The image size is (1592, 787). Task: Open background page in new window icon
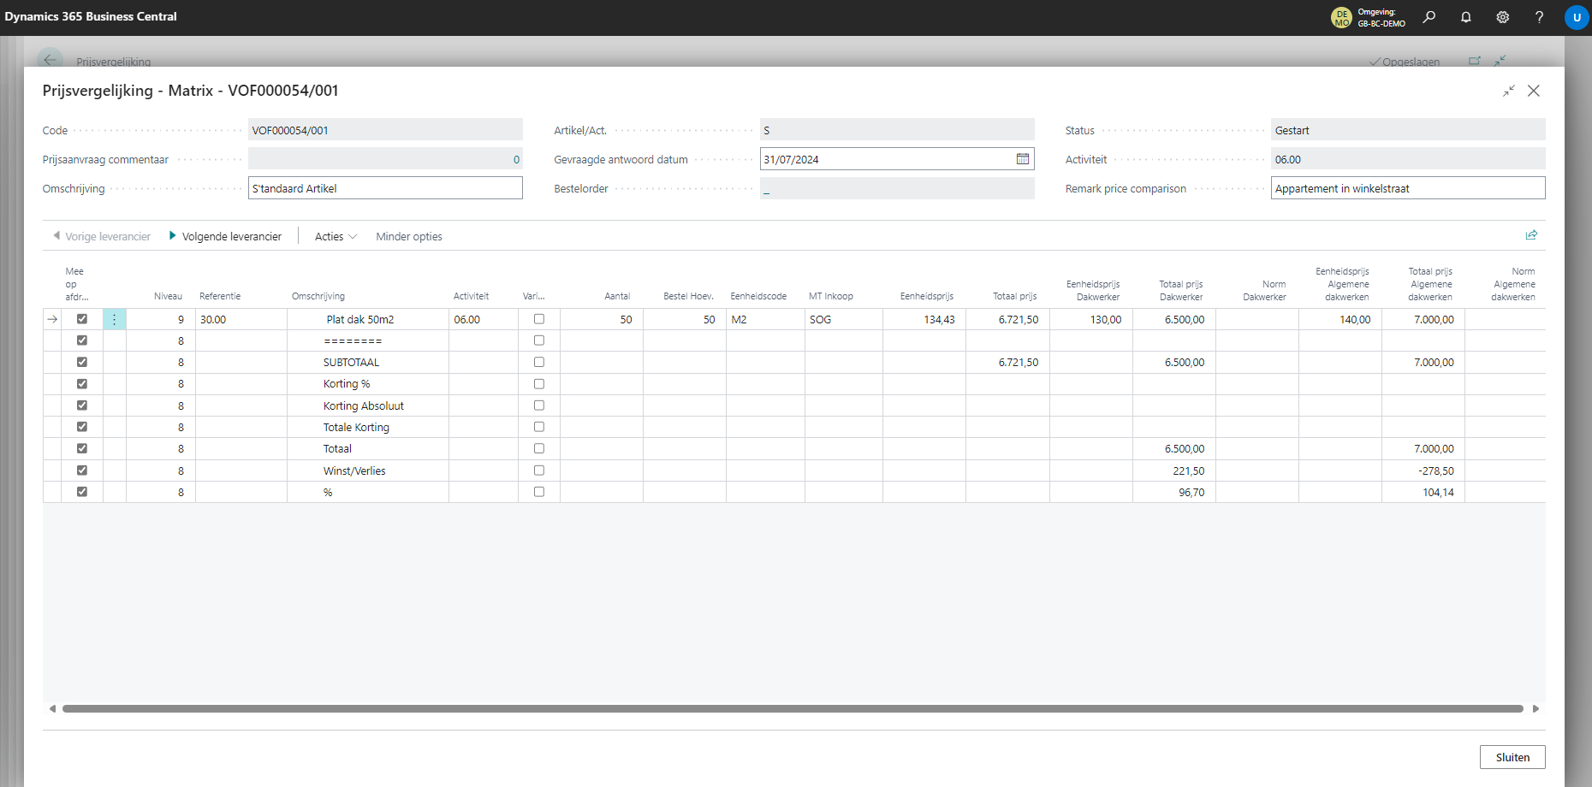click(x=1475, y=61)
